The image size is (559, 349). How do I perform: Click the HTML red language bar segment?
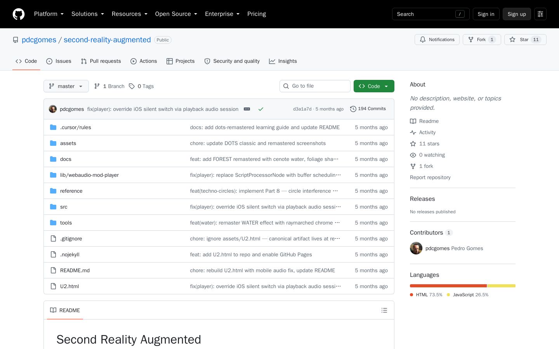pyautogui.click(x=448, y=286)
